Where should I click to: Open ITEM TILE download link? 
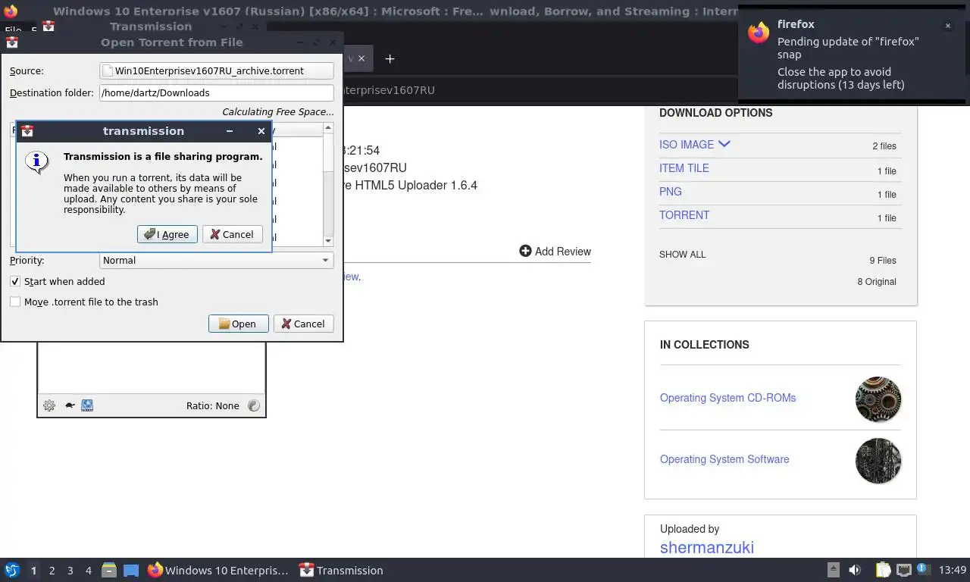(684, 168)
